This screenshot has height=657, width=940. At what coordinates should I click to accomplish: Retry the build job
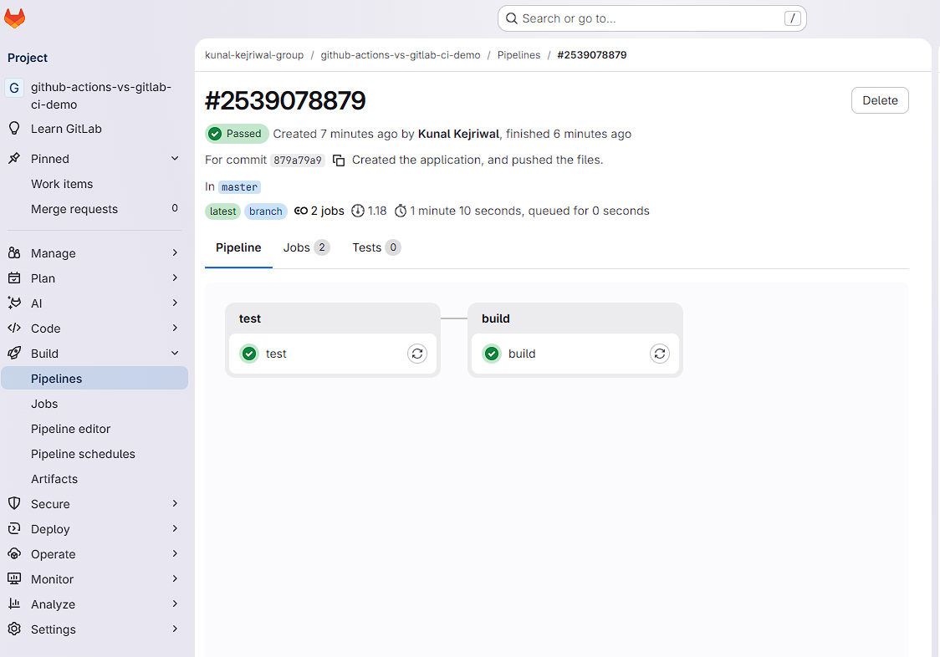coord(660,354)
